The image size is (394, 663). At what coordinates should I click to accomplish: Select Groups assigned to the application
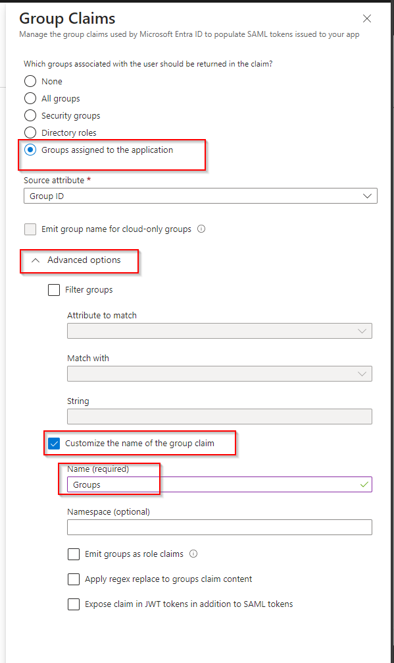click(x=30, y=150)
